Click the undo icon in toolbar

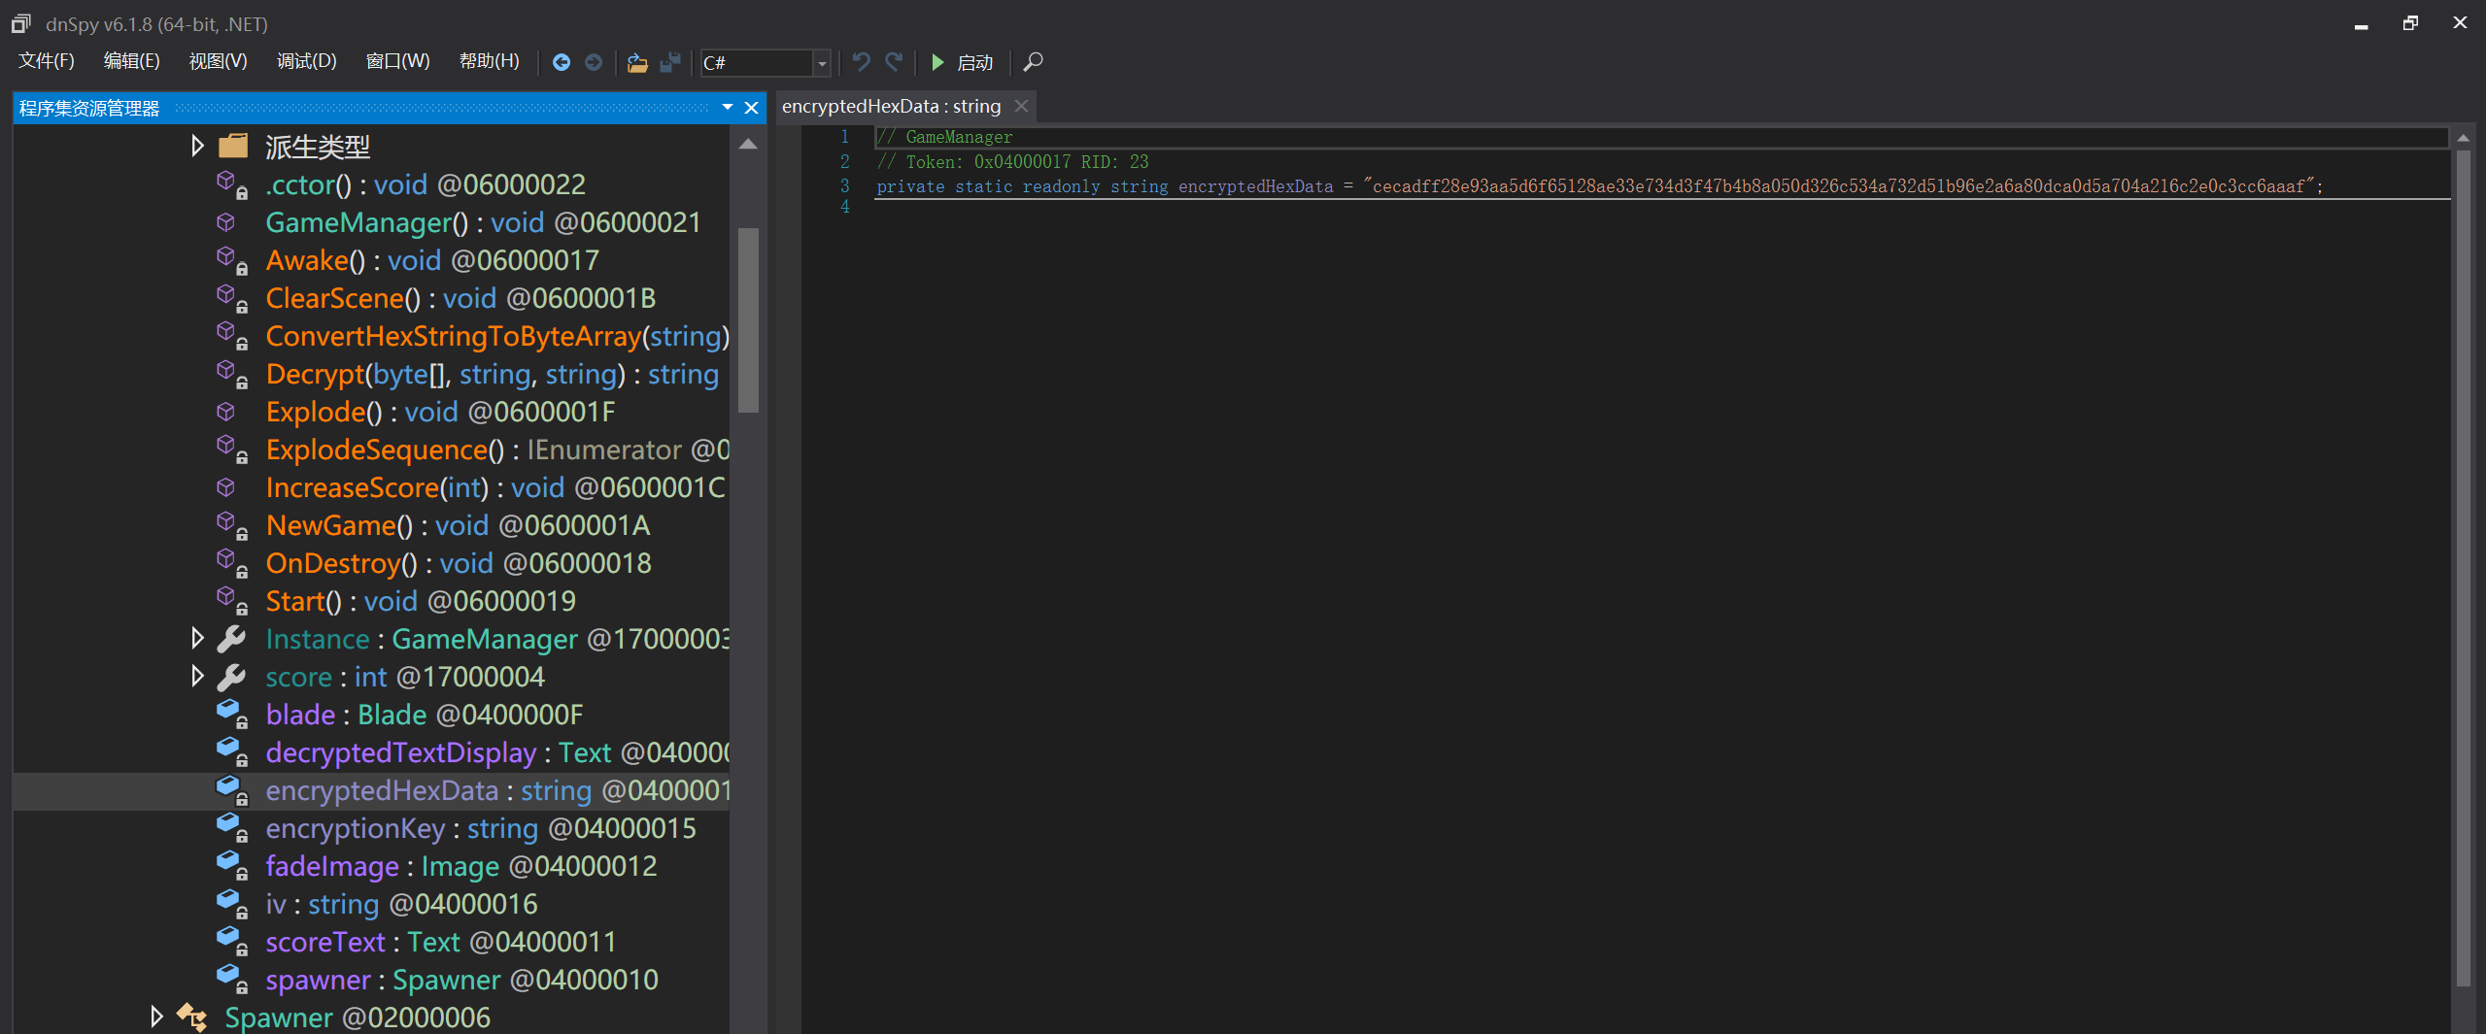pyautogui.click(x=861, y=62)
